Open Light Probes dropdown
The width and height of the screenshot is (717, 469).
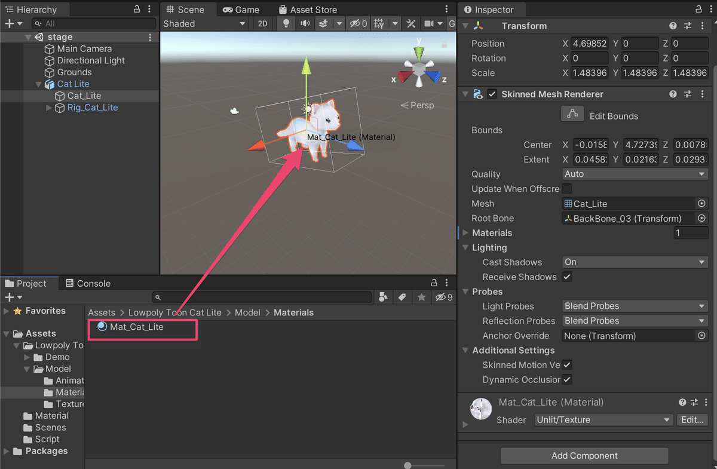635,306
